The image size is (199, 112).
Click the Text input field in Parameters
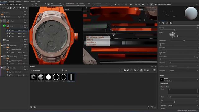pos(183,91)
